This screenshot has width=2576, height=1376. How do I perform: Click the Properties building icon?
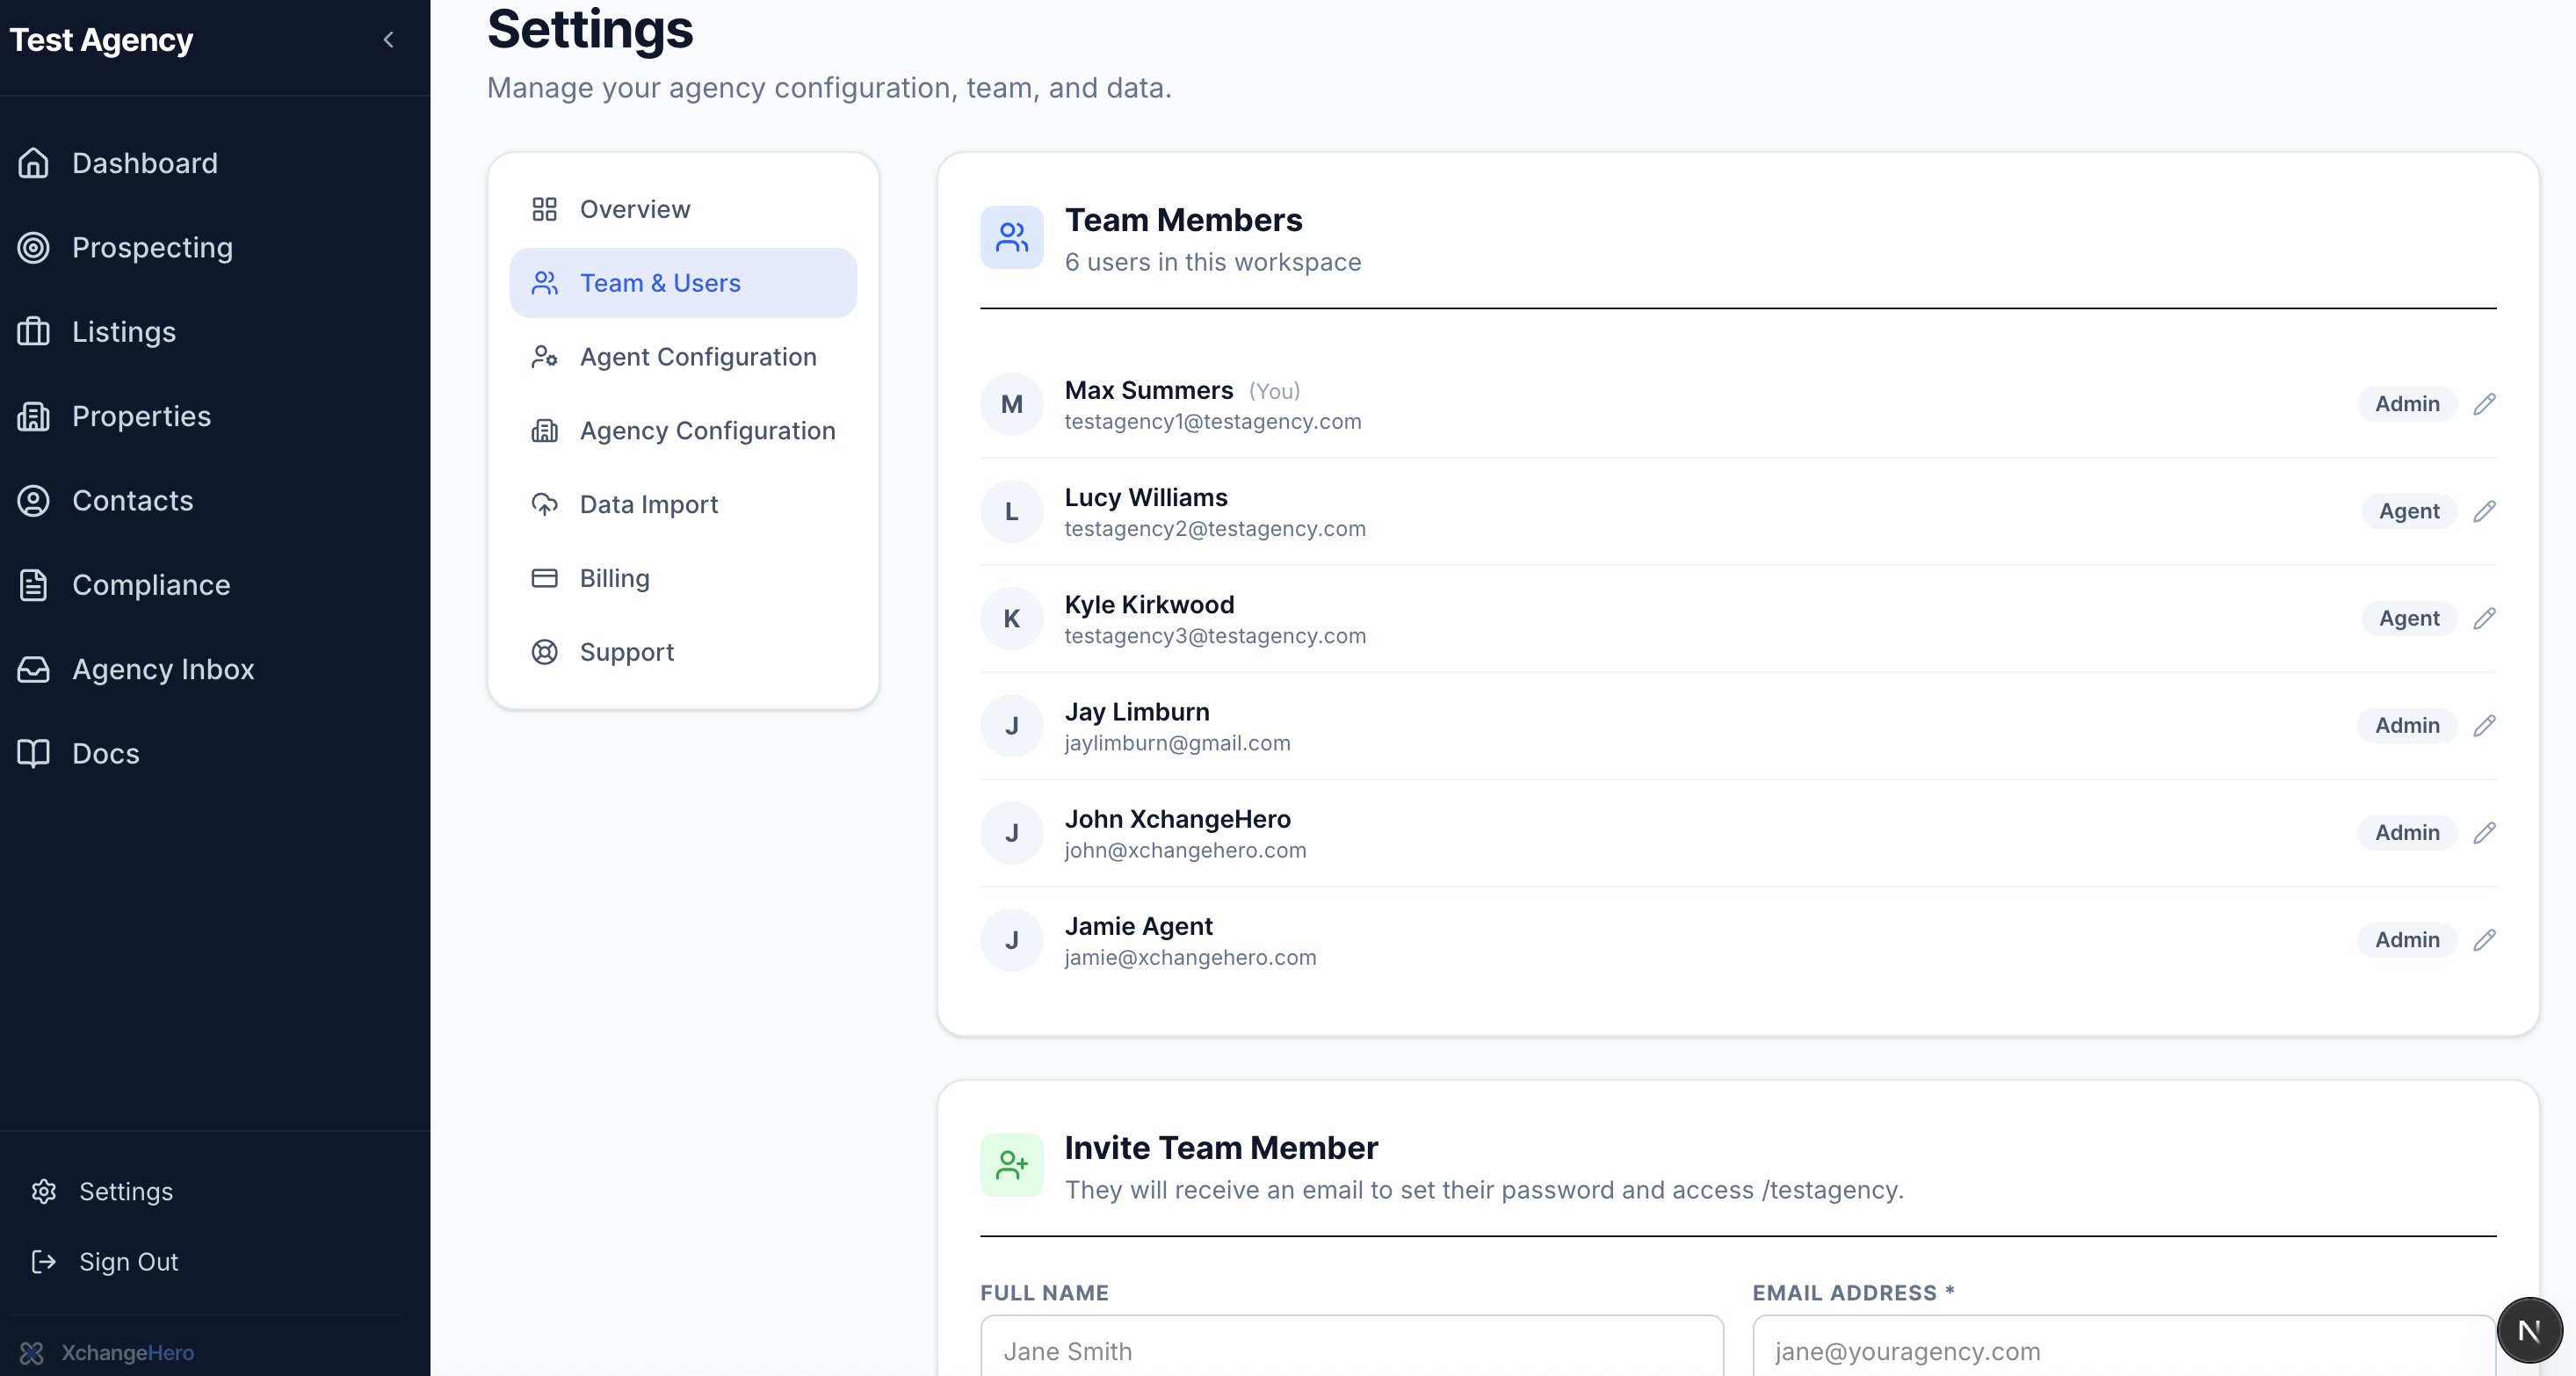pyautogui.click(x=33, y=416)
